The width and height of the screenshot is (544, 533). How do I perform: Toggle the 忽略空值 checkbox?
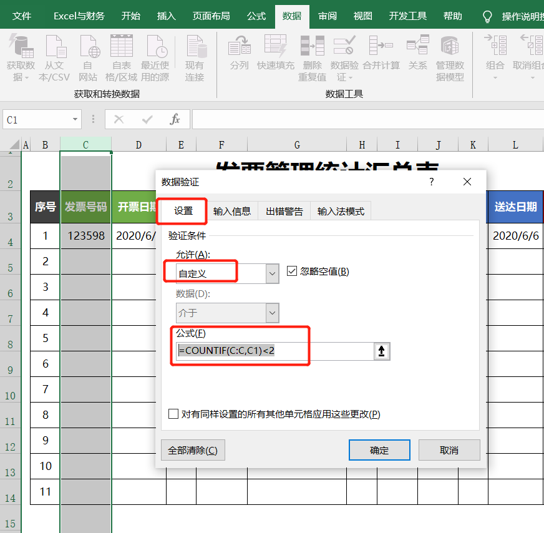tap(292, 271)
